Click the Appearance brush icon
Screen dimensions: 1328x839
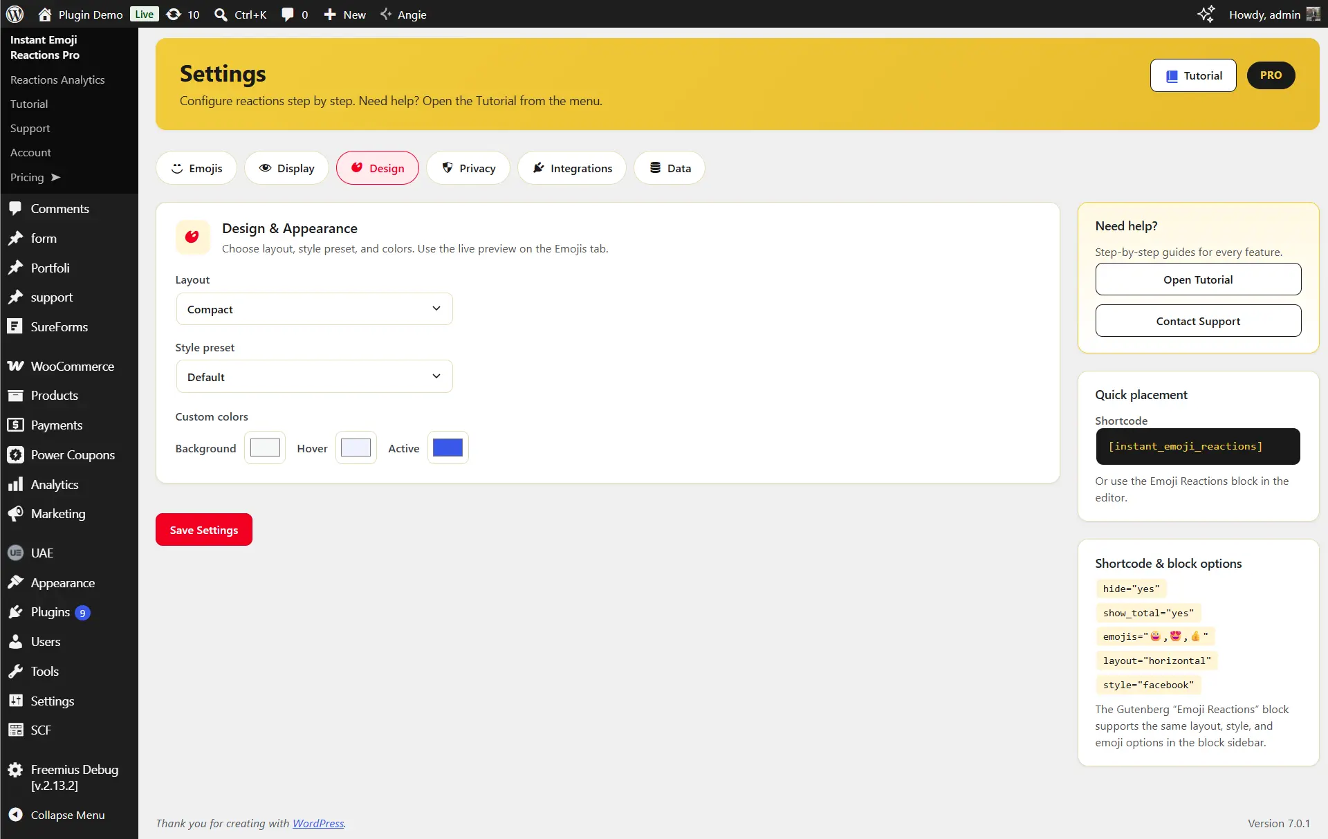coord(15,582)
